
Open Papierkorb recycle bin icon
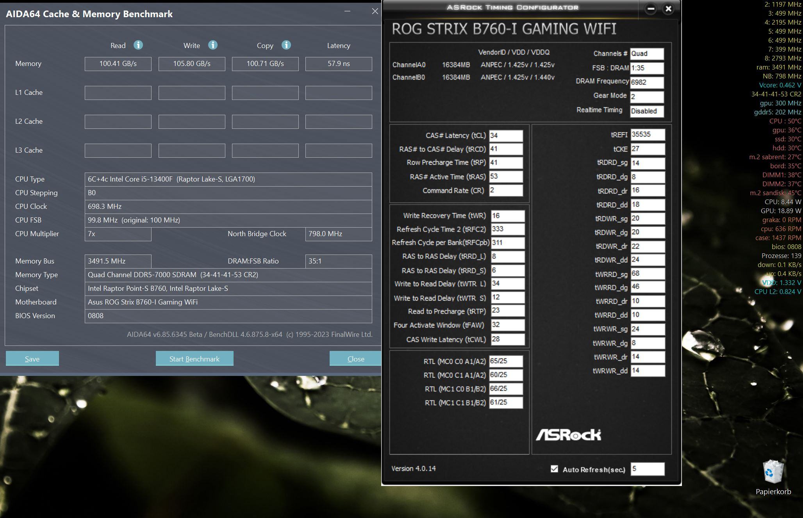(773, 478)
